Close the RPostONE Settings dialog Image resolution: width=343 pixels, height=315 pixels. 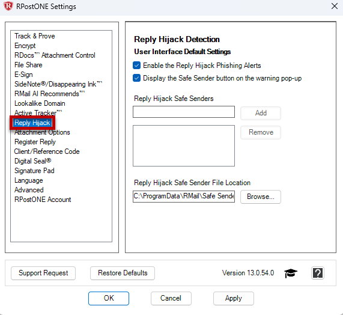[x=335, y=6]
